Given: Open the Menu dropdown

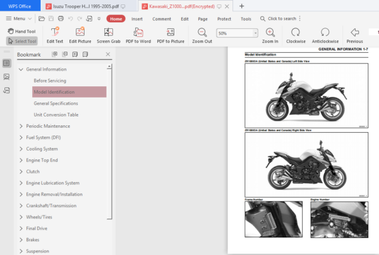Looking at the screenshot, I should [18, 18].
